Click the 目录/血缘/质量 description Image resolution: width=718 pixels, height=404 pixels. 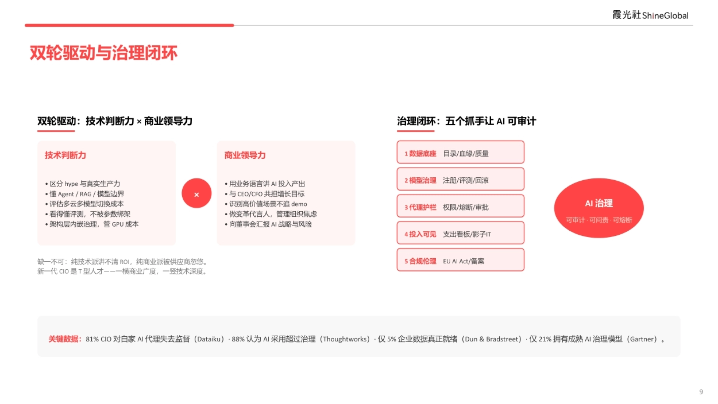click(x=466, y=153)
